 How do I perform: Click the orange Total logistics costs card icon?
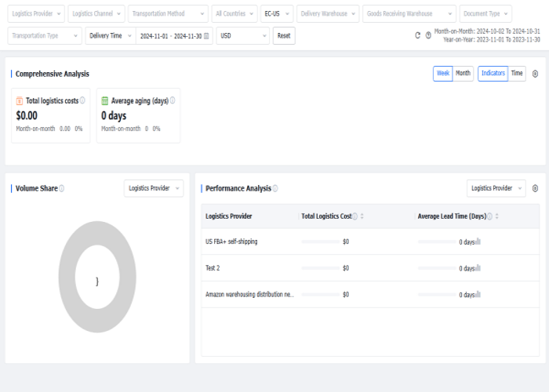[x=20, y=101]
